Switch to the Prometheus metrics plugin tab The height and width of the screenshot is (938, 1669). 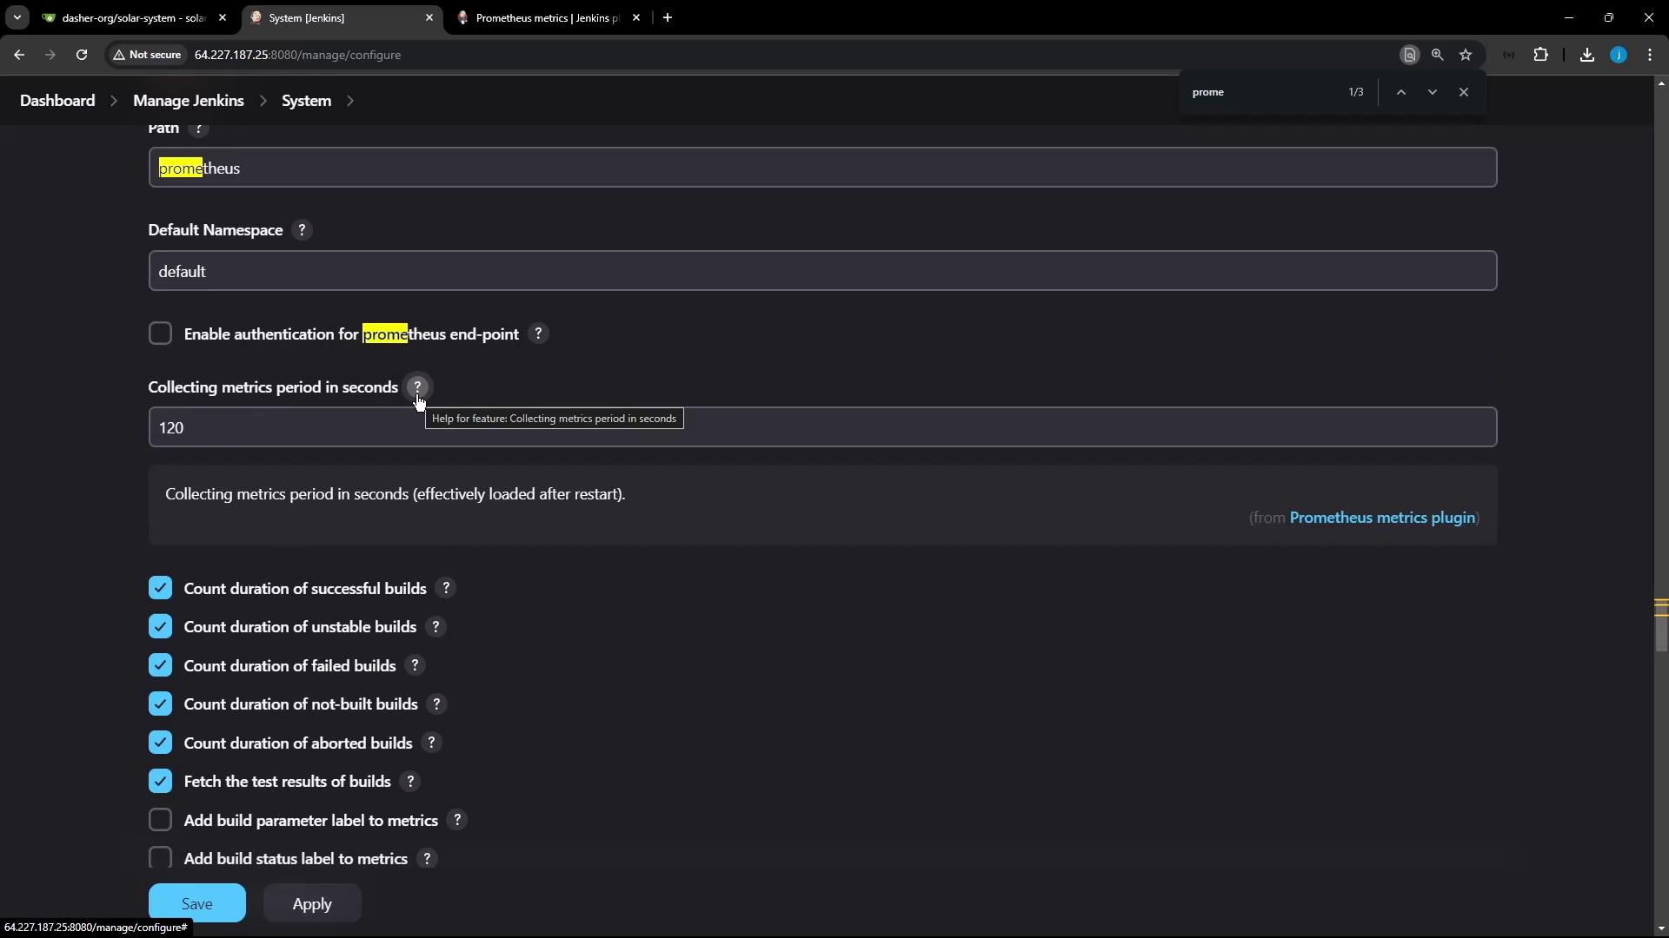click(544, 17)
